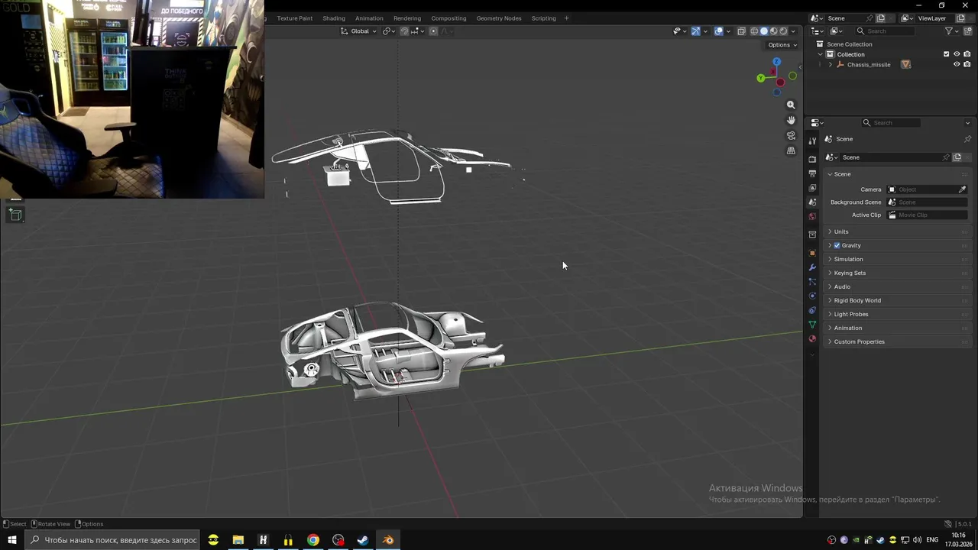Open the Physics properties tab
Image resolution: width=978 pixels, height=550 pixels.
tap(812, 296)
